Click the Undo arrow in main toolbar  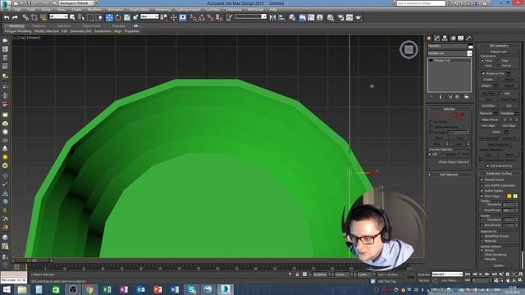(7, 17)
